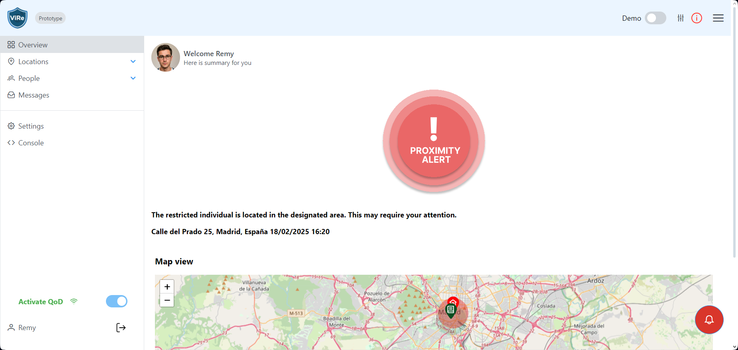This screenshot has width=738, height=350.
Task: Click the red notification bell button
Action: click(x=709, y=320)
